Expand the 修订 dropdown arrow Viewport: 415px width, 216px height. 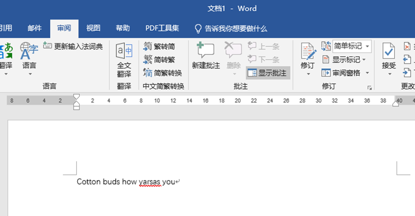pos(309,74)
